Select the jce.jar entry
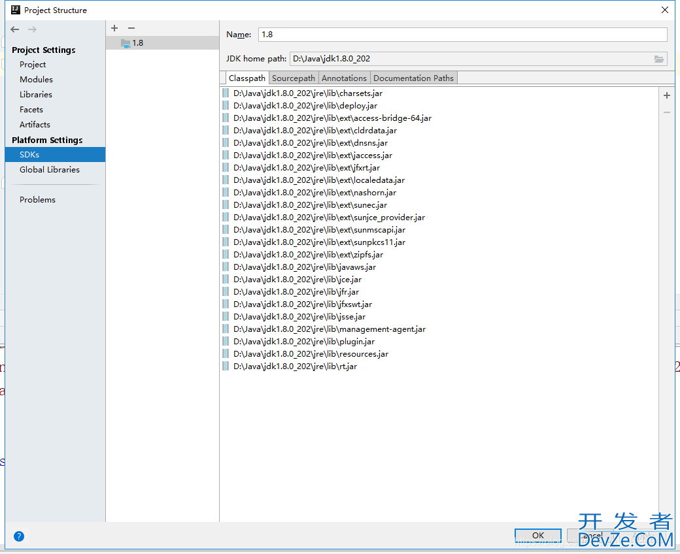Viewport: 680px width, 554px height. 297,280
